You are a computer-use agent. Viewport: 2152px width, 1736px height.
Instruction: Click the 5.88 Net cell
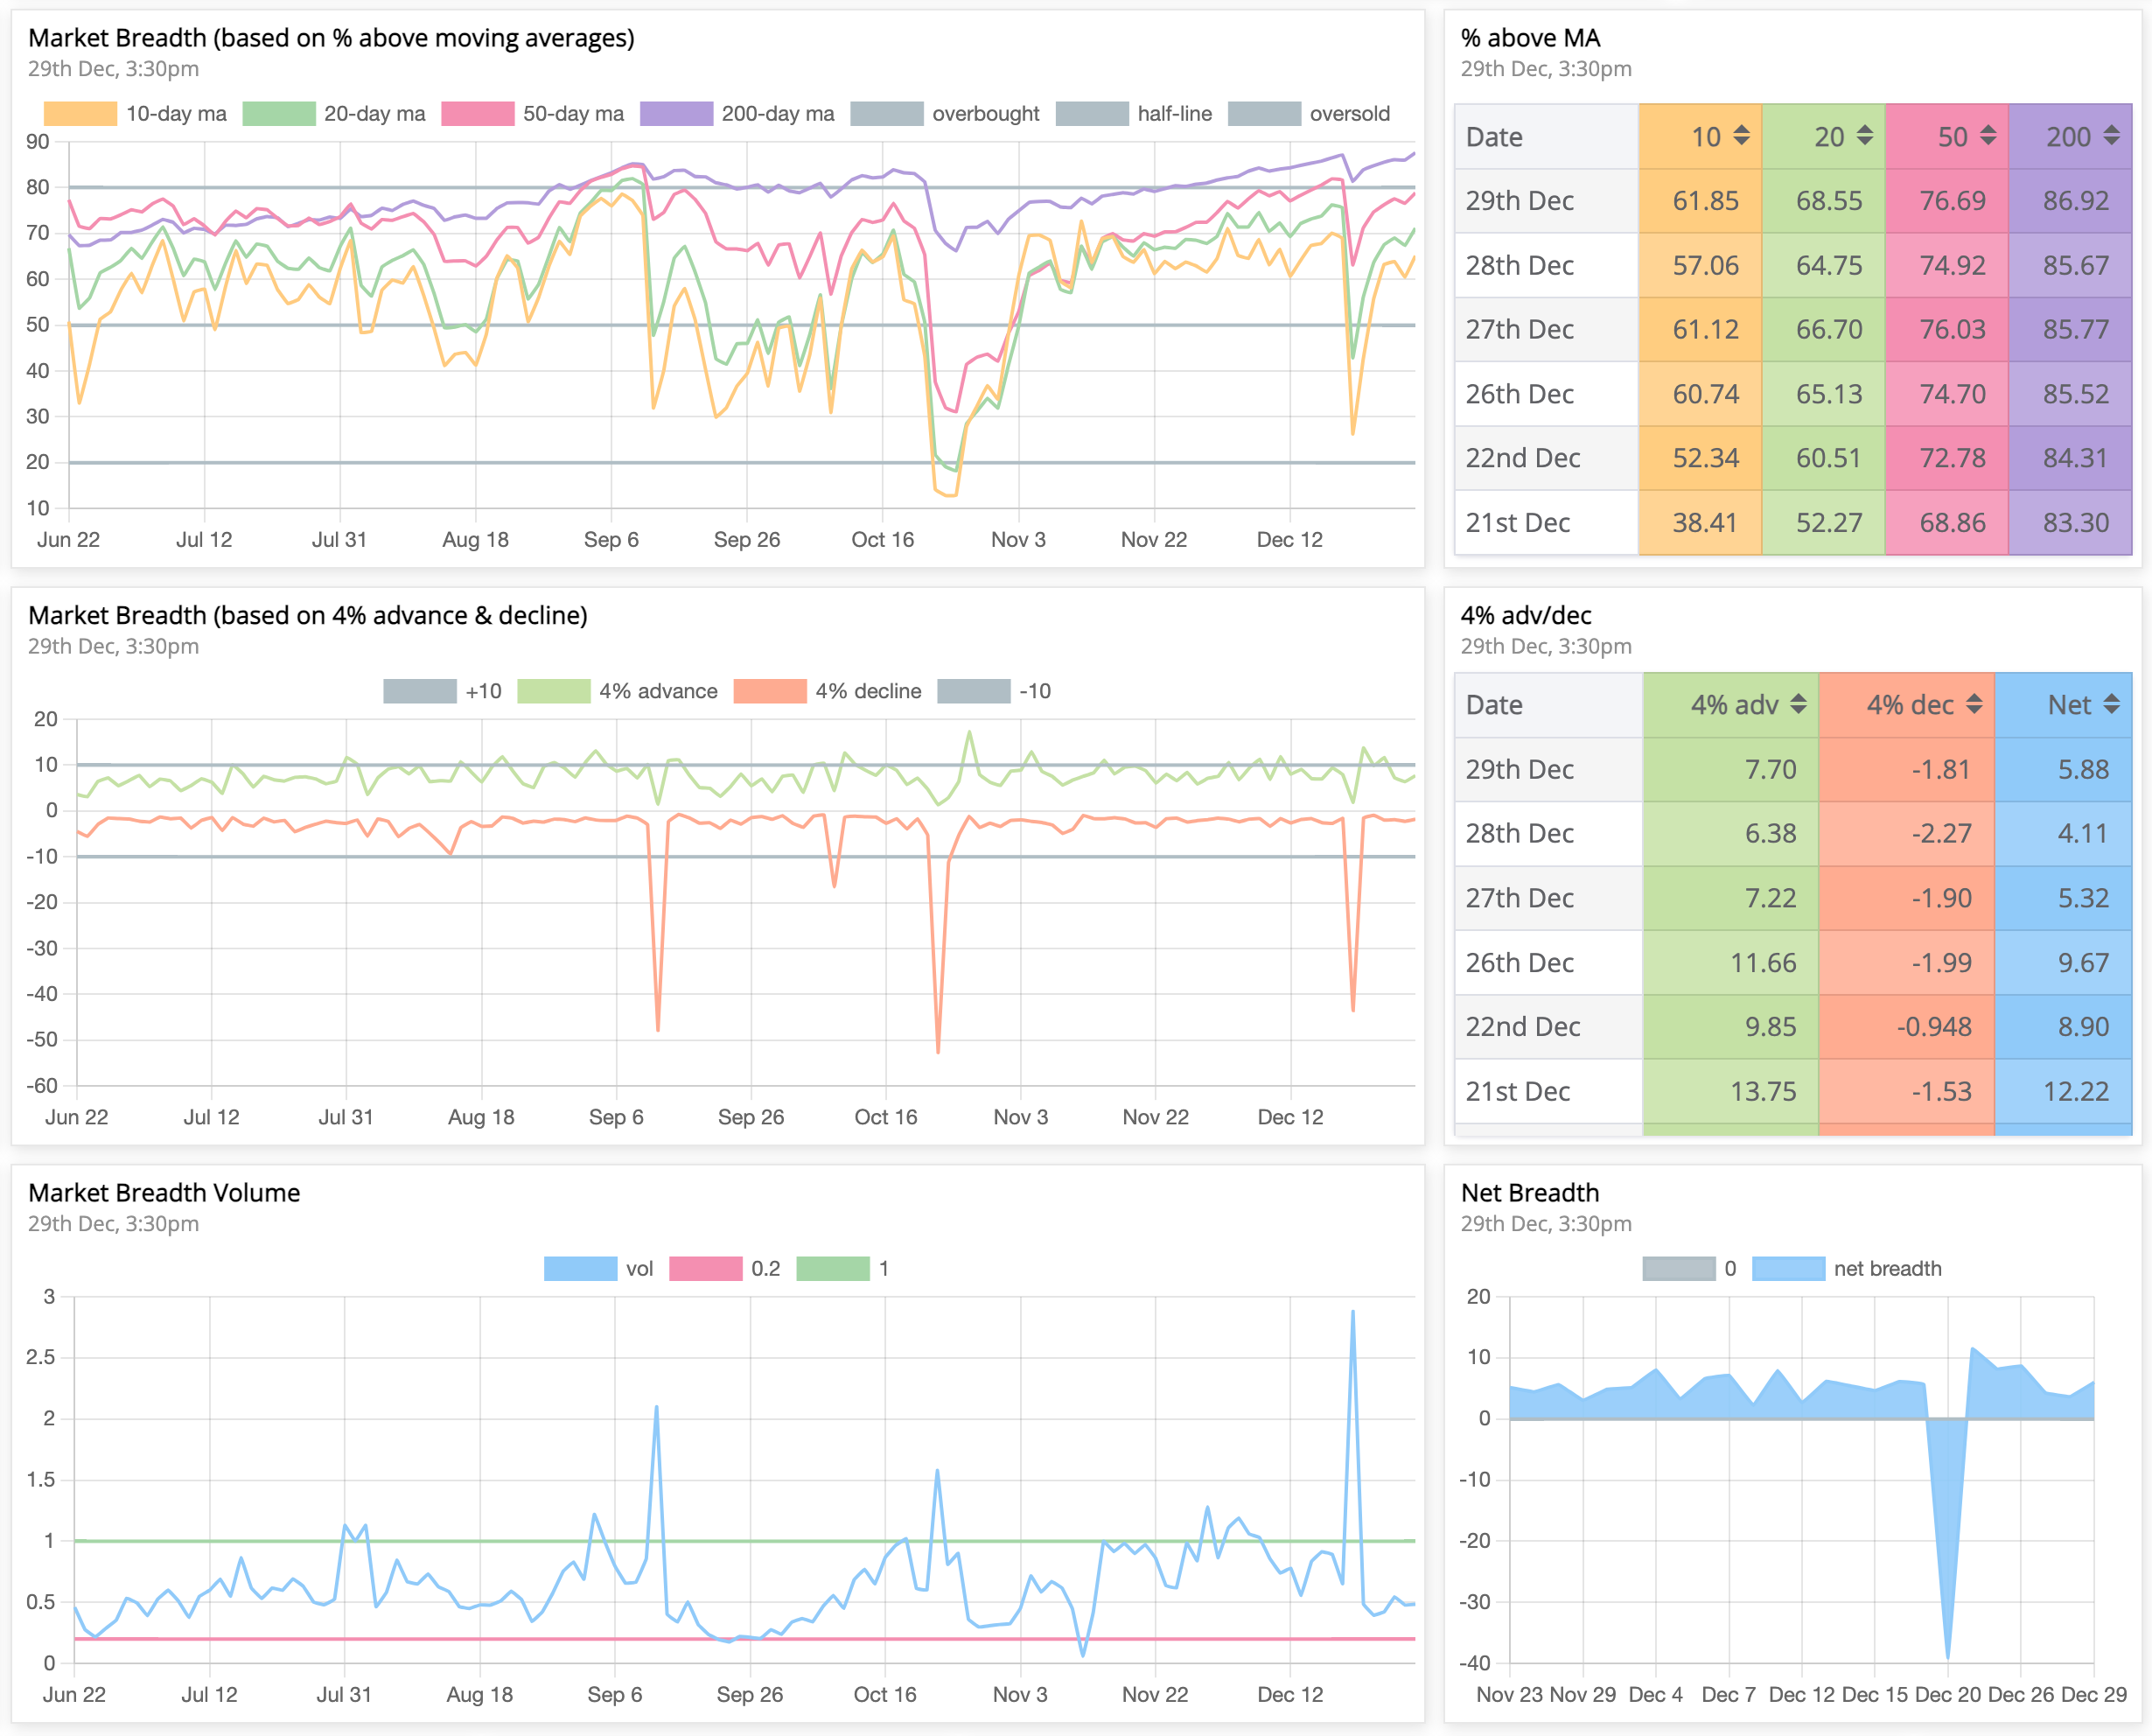[x=2063, y=769]
